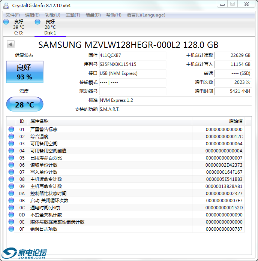This screenshot has height=261, width=258.
Task: Select the 已用寿命百分比 attribute name
Action: pyautogui.click(x=46, y=158)
